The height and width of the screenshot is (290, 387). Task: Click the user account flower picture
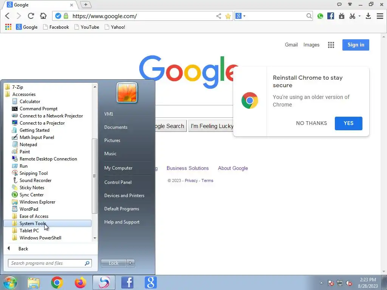pyautogui.click(x=127, y=93)
